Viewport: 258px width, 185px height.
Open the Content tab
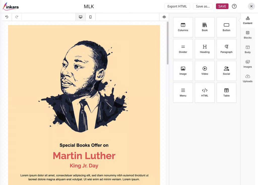click(x=247, y=20)
